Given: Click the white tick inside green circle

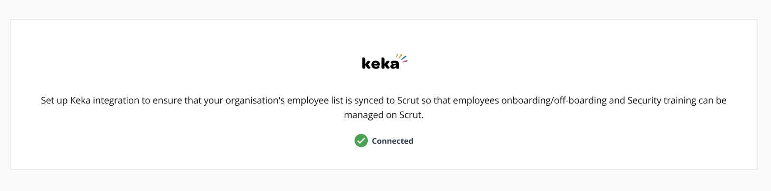Looking at the screenshot, I should tap(361, 141).
